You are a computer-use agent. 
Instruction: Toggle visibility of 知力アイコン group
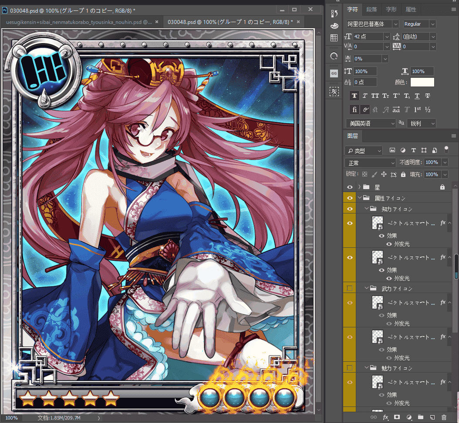click(x=350, y=209)
